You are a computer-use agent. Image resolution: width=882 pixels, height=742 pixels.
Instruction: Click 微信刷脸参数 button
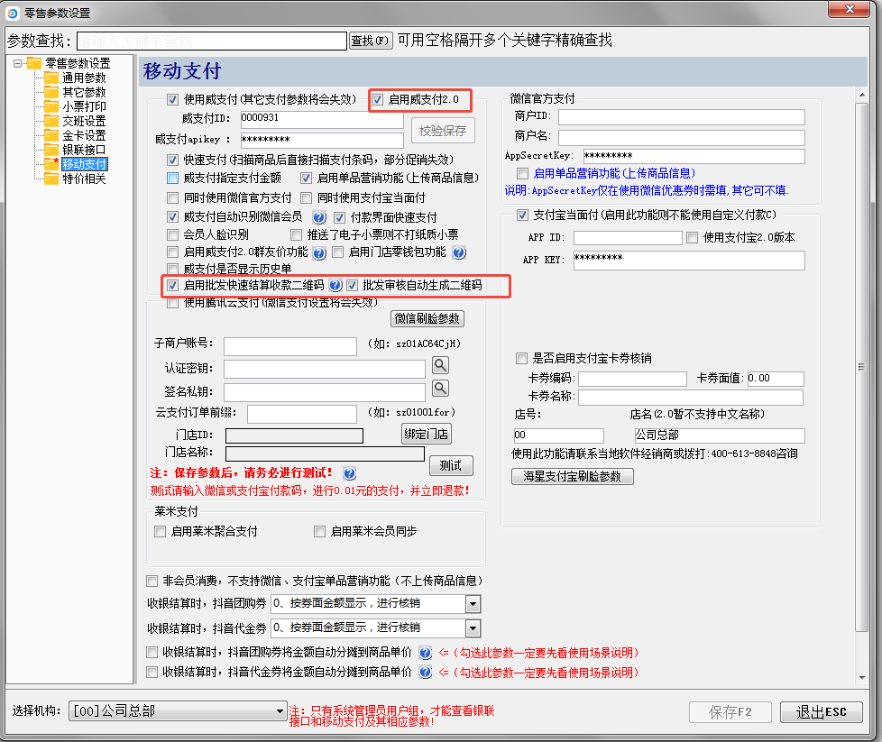[x=427, y=319]
